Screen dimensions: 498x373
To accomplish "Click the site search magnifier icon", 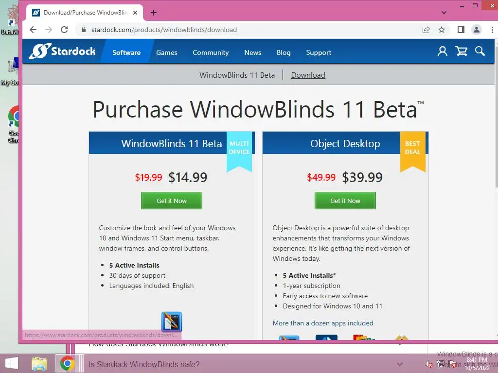I will (480, 51).
